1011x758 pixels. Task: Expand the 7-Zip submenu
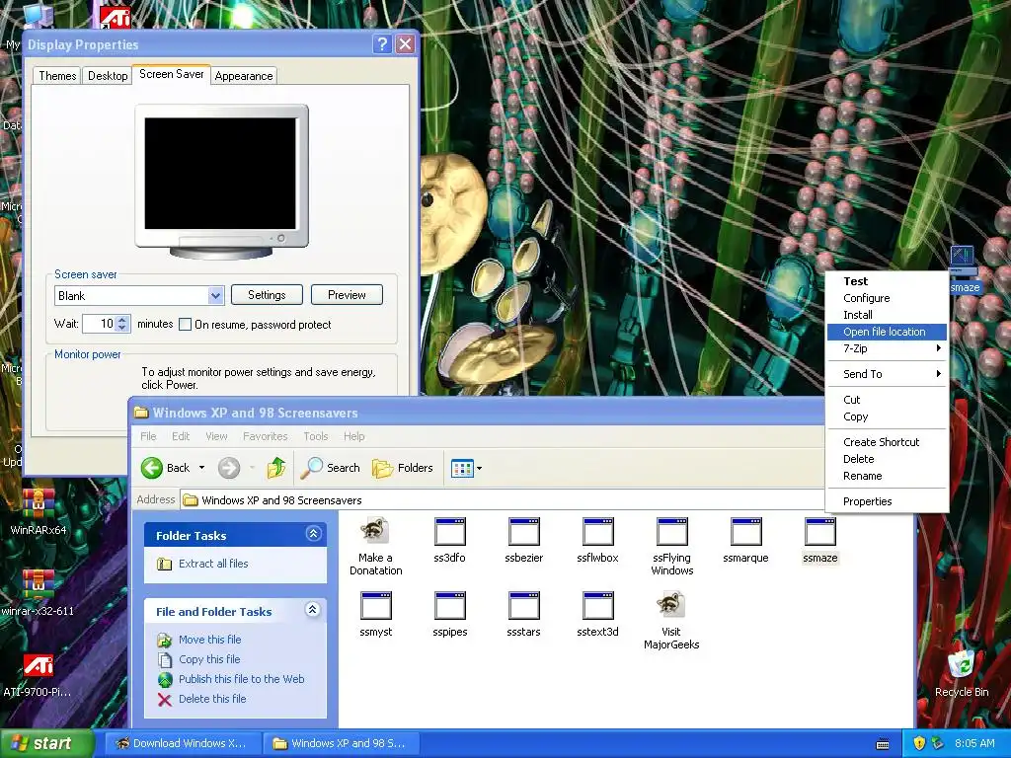click(887, 348)
